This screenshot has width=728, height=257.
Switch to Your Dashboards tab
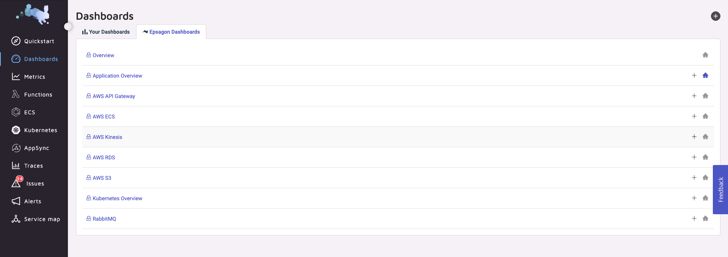[106, 32]
